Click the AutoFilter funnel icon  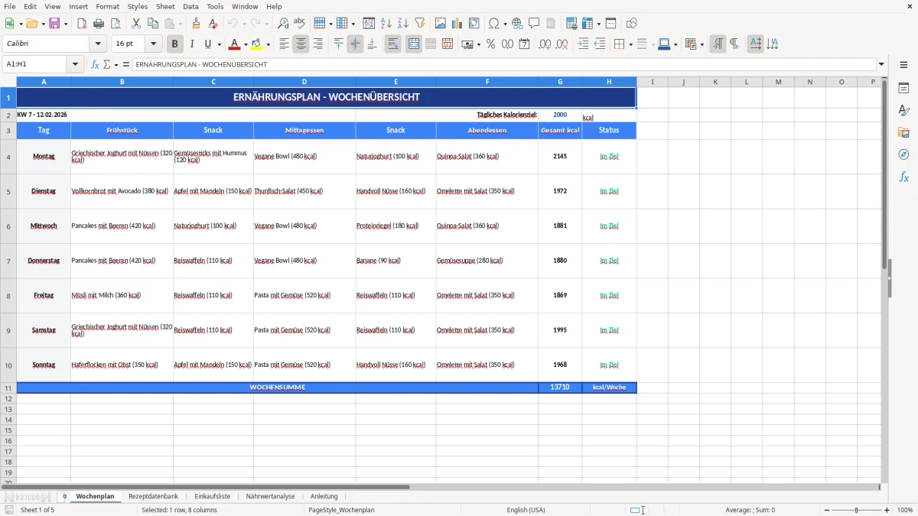[x=419, y=24]
